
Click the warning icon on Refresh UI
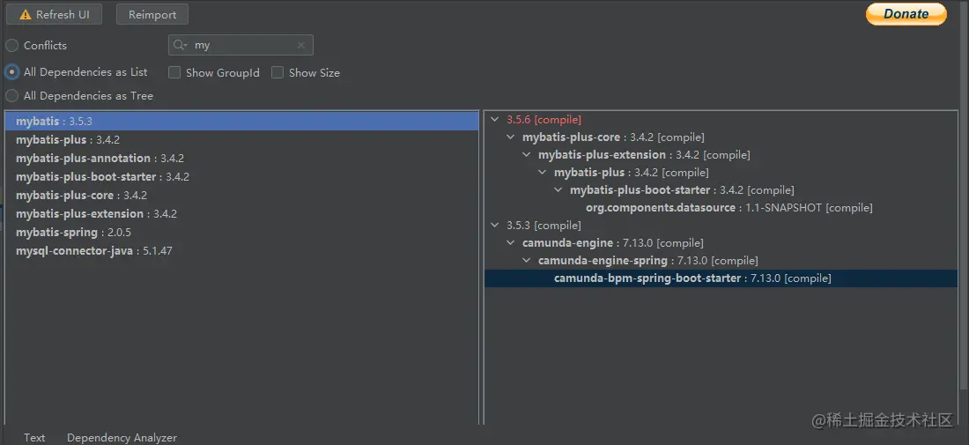(26, 15)
